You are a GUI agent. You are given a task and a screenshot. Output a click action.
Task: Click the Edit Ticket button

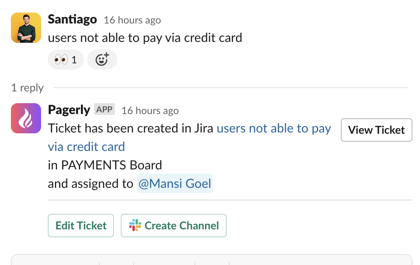pyautogui.click(x=81, y=226)
